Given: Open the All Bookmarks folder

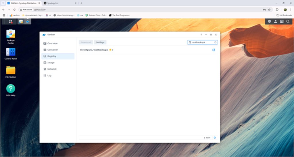Looking at the screenshot, I should coord(284,15).
